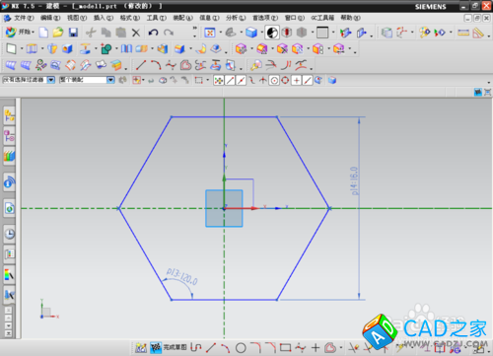Click the 完成草图 Finish Sketch button

(169, 347)
